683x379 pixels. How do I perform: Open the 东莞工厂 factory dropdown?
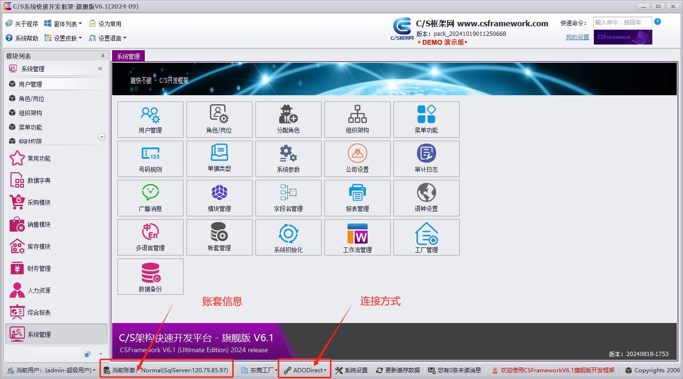[259, 370]
